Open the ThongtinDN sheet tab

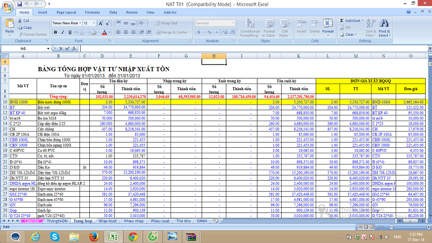click(57, 221)
